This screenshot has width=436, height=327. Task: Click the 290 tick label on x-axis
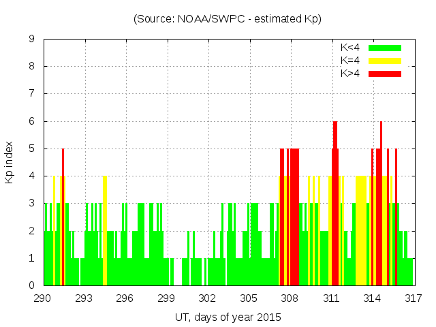[43, 298]
